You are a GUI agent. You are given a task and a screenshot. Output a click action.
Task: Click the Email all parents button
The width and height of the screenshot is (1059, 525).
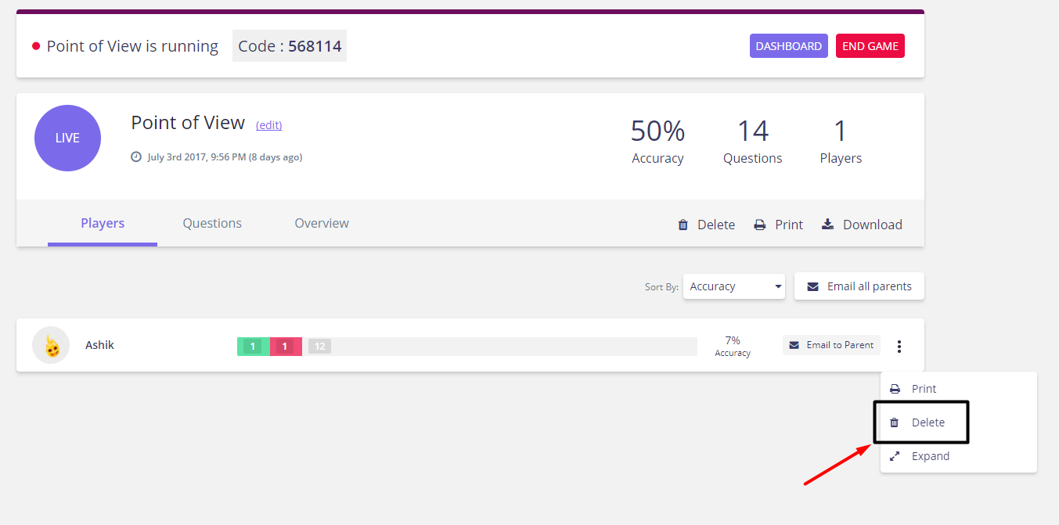859,286
